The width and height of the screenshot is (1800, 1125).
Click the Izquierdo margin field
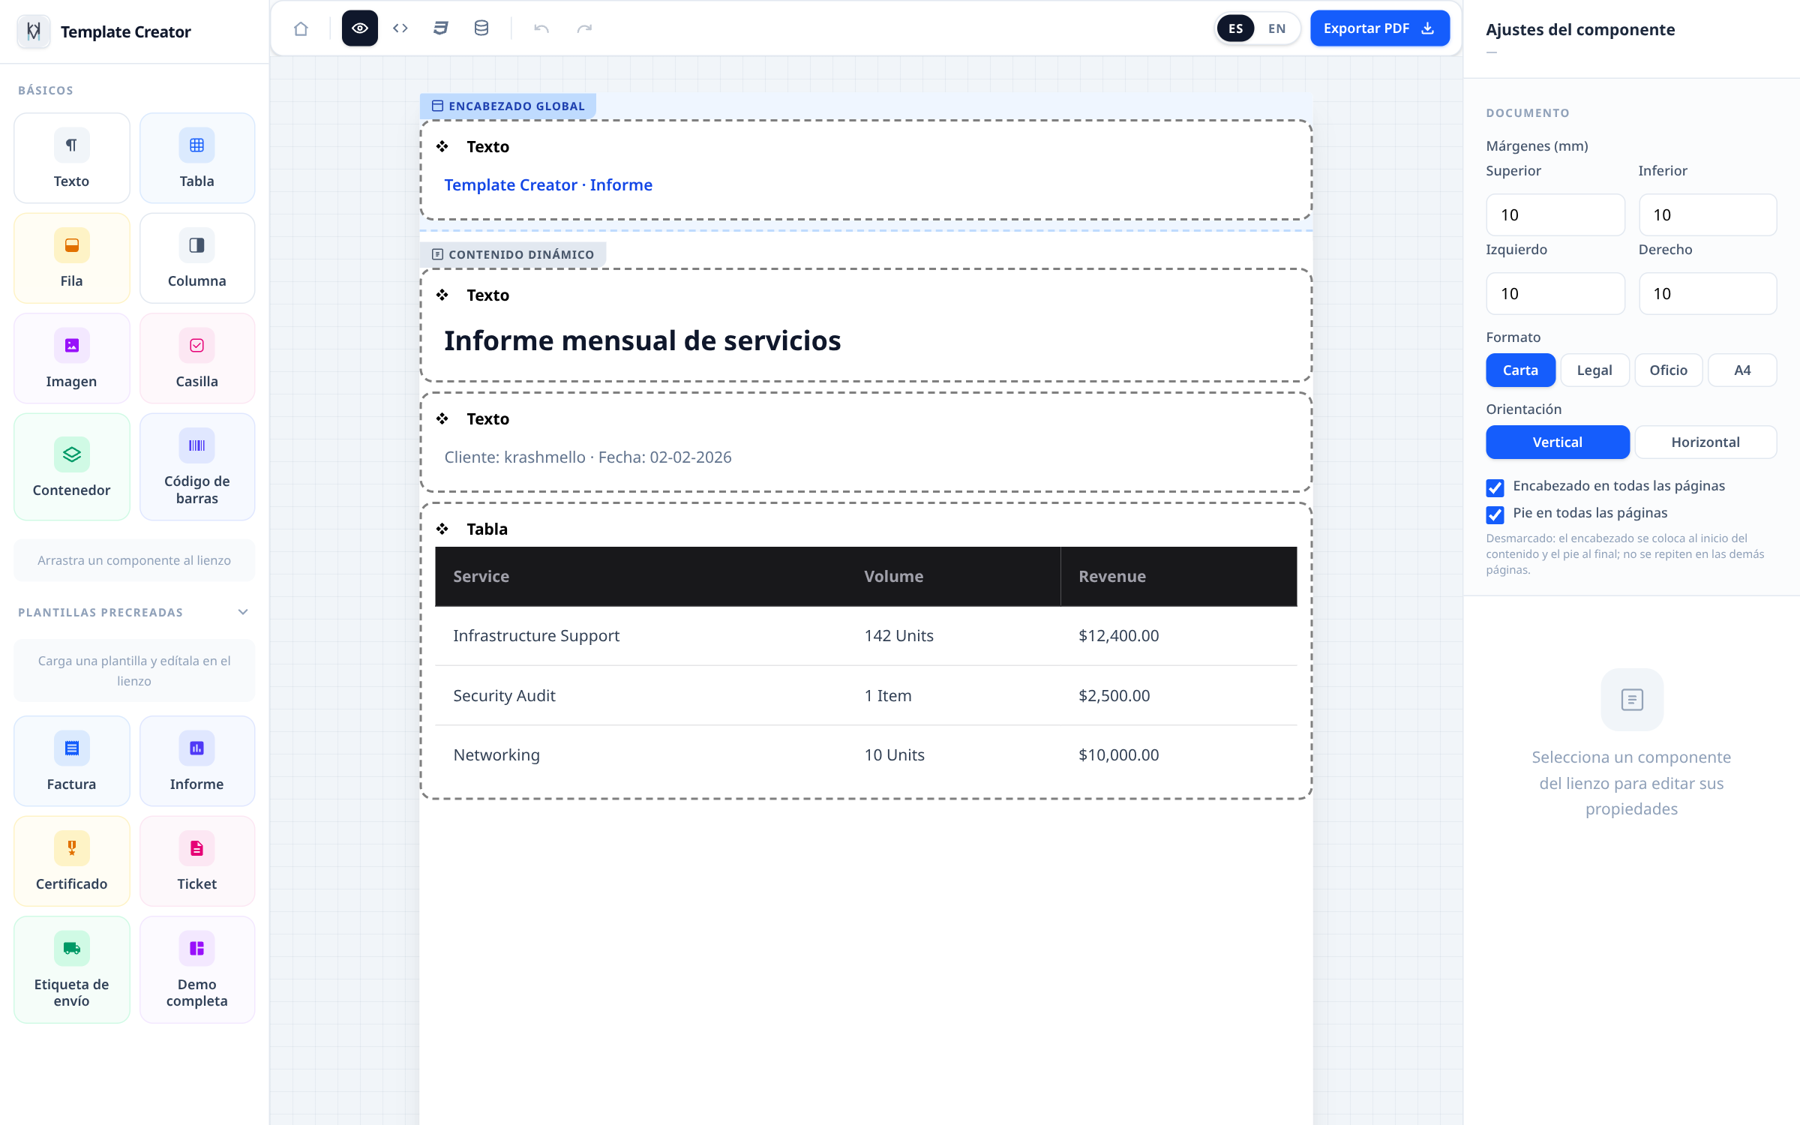pos(1555,293)
